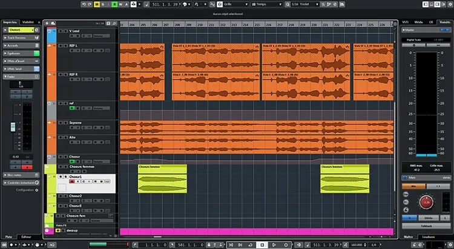Click the red control room level knob
This screenshot has width=454, height=249.
click(x=426, y=201)
